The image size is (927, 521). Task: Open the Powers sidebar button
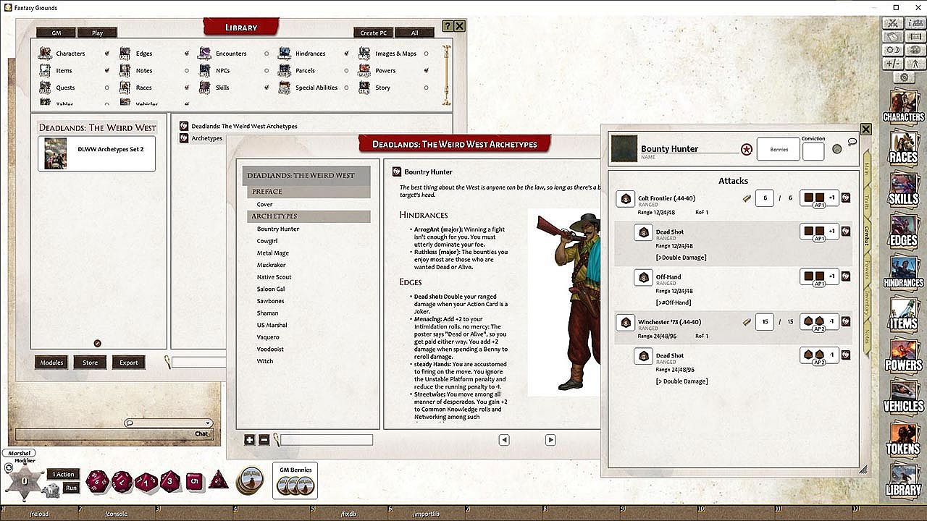(903, 355)
